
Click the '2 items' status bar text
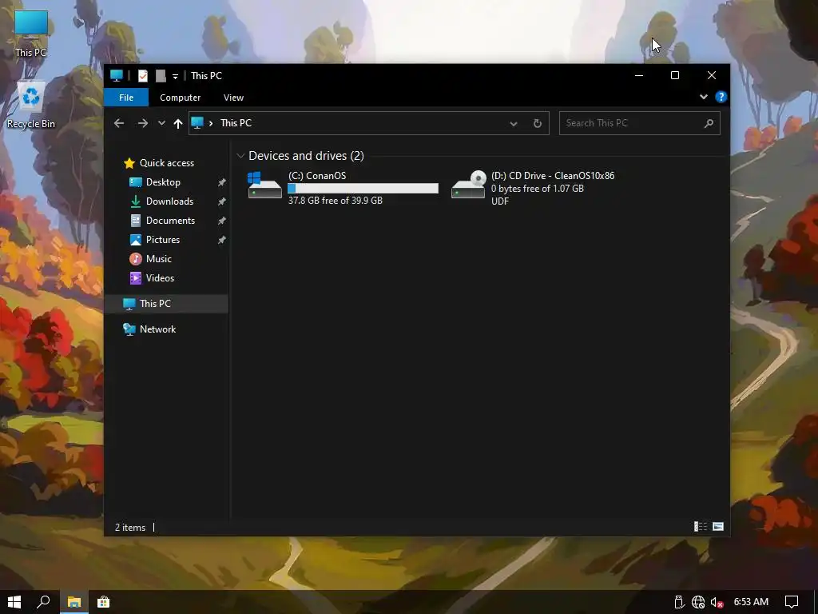tap(130, 528)
